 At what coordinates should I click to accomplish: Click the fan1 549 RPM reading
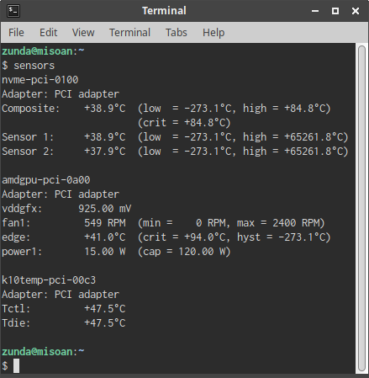tap(105, 223)
